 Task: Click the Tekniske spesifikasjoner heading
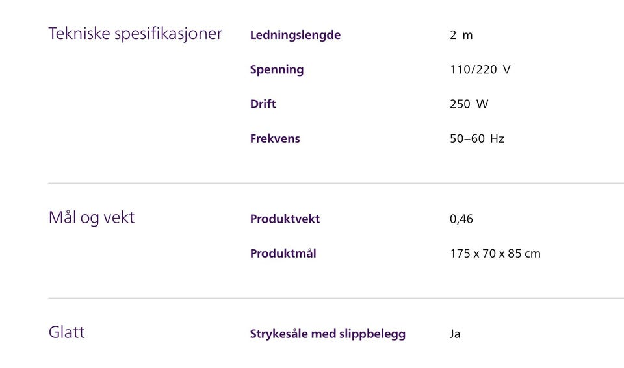[x=135, y=34]
